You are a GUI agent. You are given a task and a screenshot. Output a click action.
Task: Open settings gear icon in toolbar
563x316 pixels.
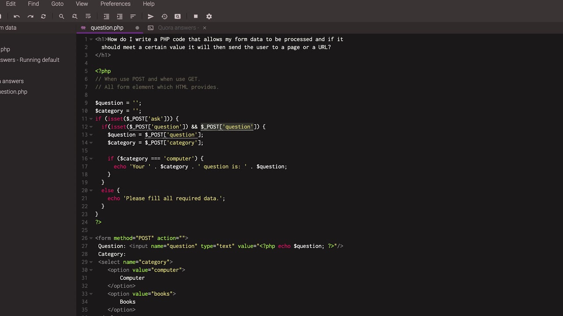point(209,16)
